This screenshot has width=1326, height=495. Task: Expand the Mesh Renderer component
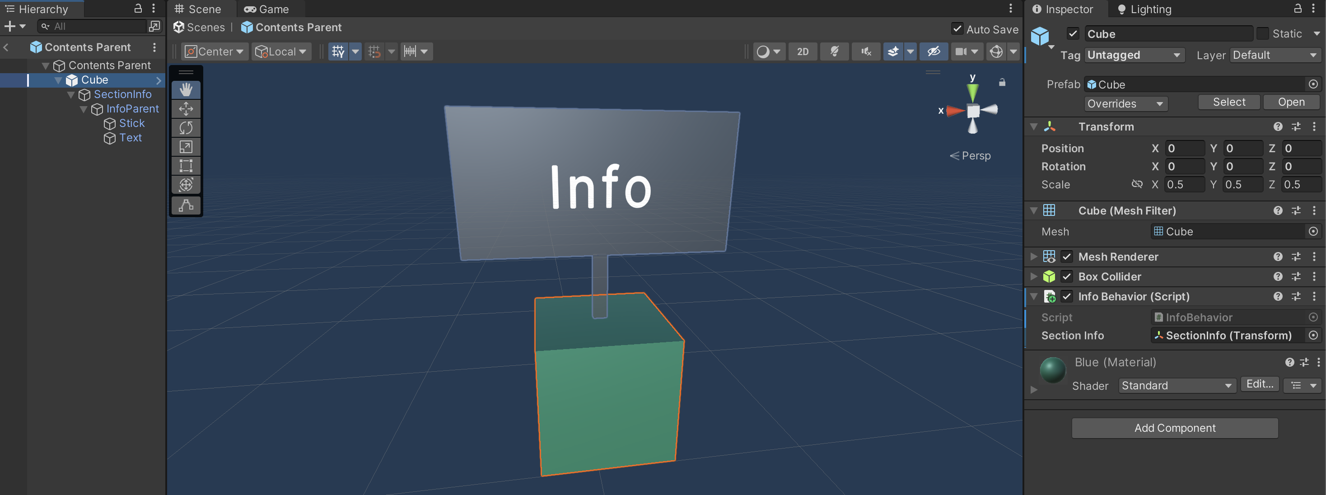[1034, 256]
